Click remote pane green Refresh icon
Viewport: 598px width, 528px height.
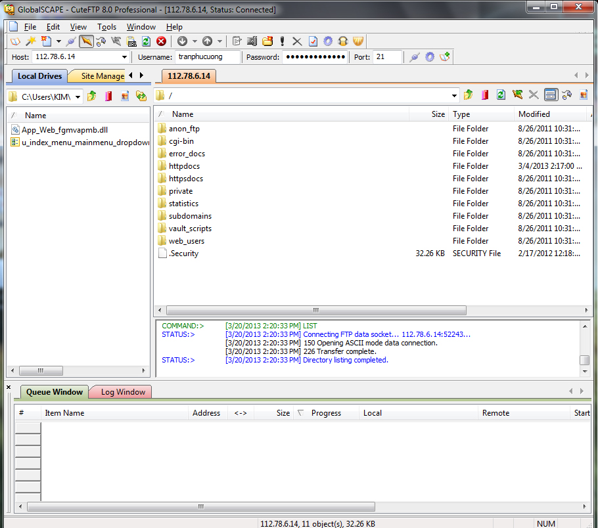[x=501, y=95]
